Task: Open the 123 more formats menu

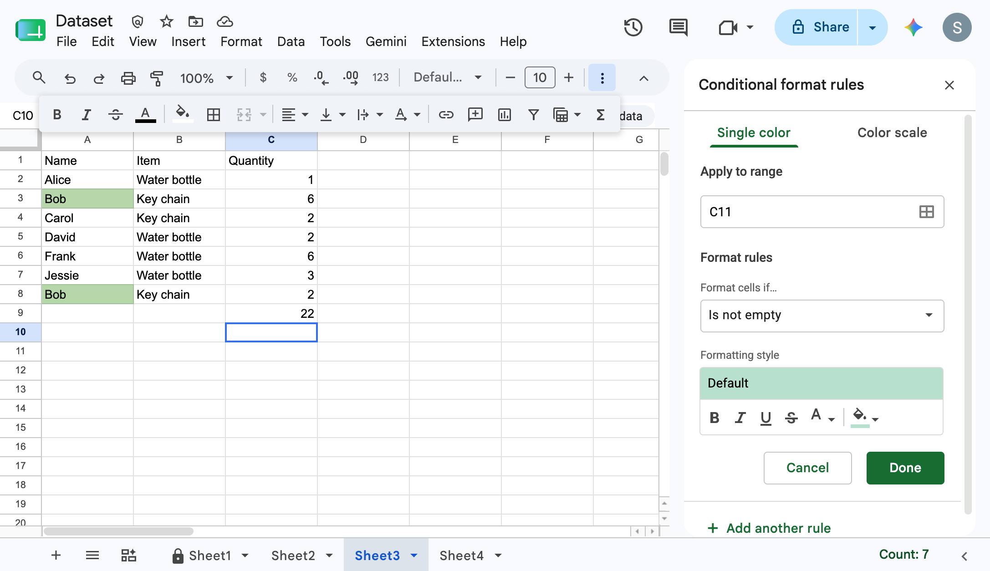Action: tap(380, 78)
